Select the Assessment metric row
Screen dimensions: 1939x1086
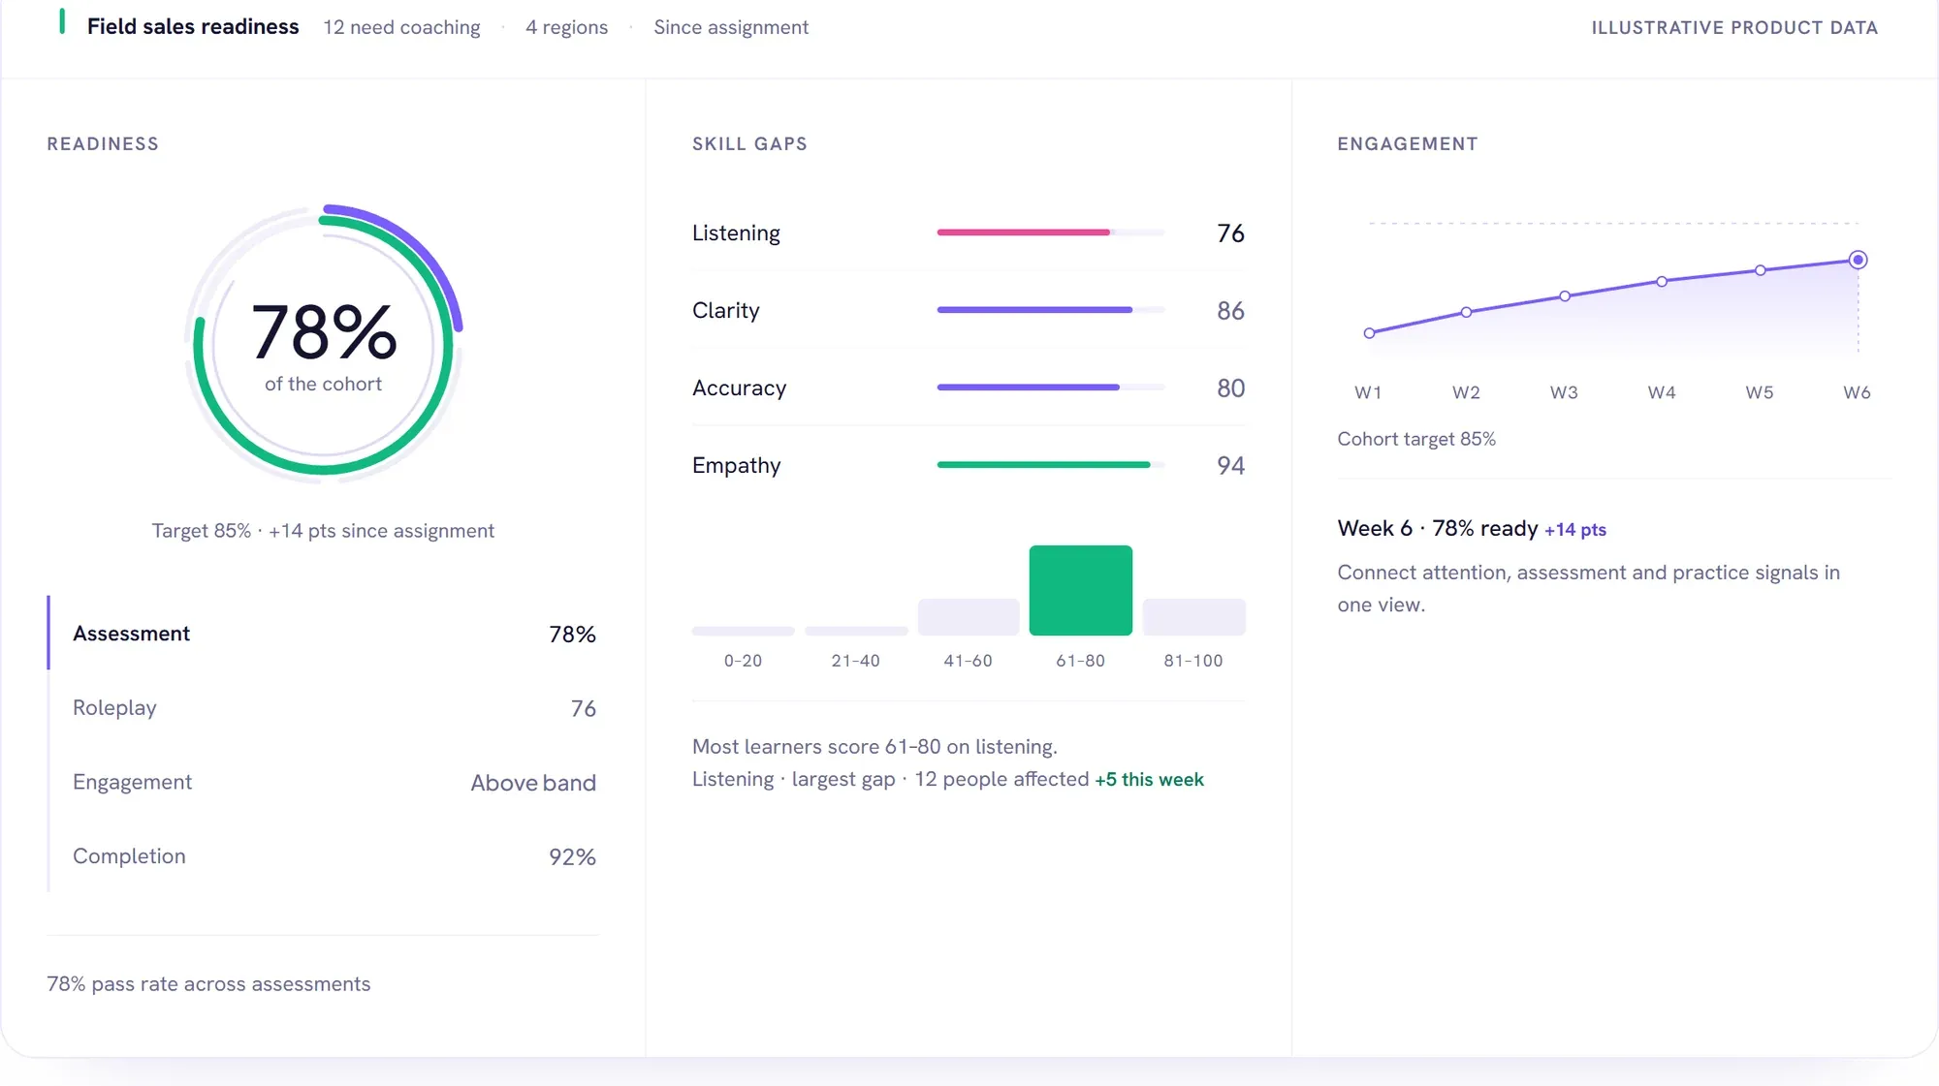tap(323, 634)
